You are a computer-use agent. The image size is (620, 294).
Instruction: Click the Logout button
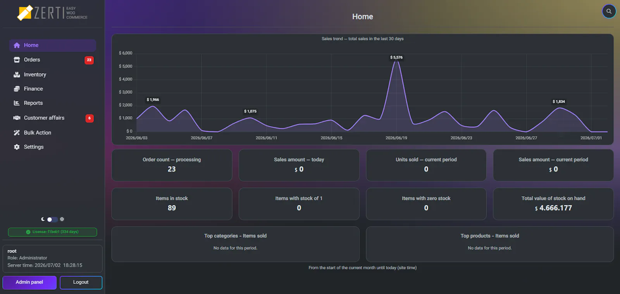click(x=81, y=282)
